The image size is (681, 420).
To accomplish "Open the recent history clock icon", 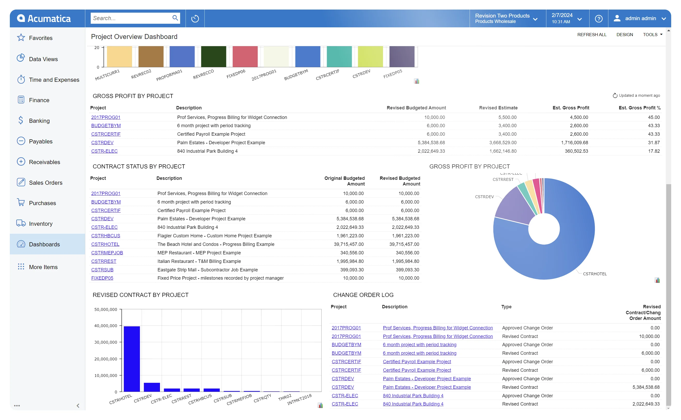I will tap(195, 19).
